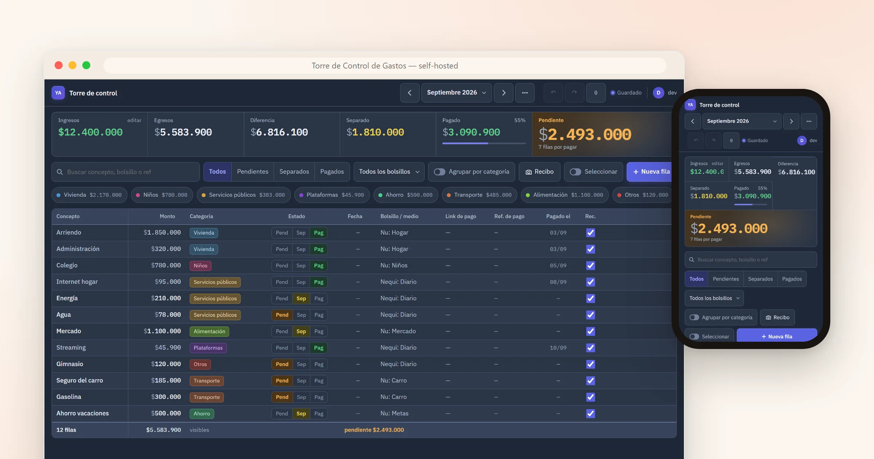Open the D user avatar in desktop header

coord(658,93)
